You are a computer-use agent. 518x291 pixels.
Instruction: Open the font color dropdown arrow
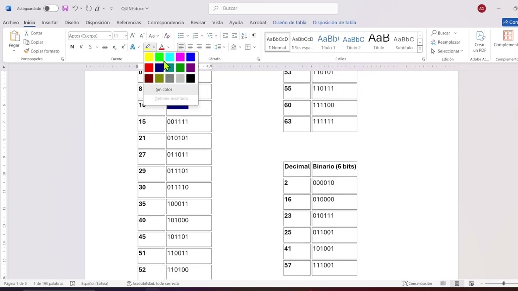[168, 47]
